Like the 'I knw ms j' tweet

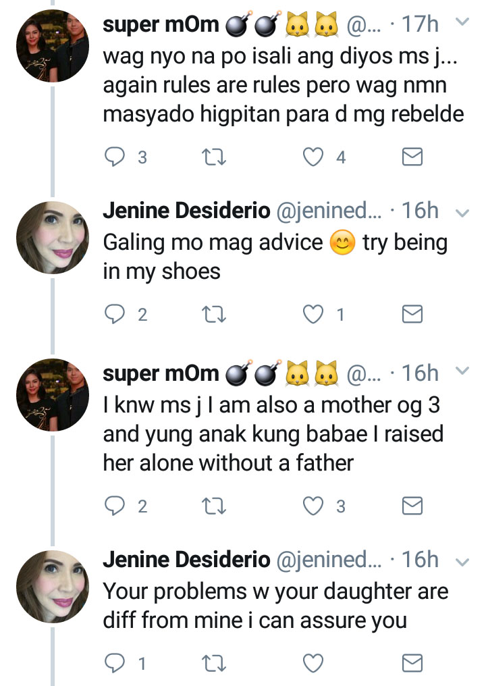click(x=313, y=506)
